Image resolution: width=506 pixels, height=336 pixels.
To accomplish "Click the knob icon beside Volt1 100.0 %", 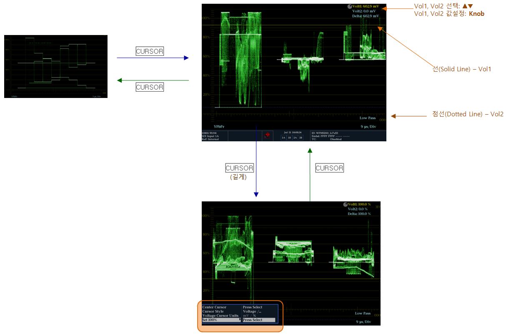I will pyautogui.click(x=345, y=204).
